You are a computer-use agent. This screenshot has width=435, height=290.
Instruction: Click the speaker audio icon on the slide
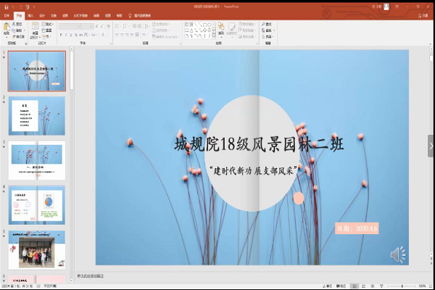(x=398, y=254)
